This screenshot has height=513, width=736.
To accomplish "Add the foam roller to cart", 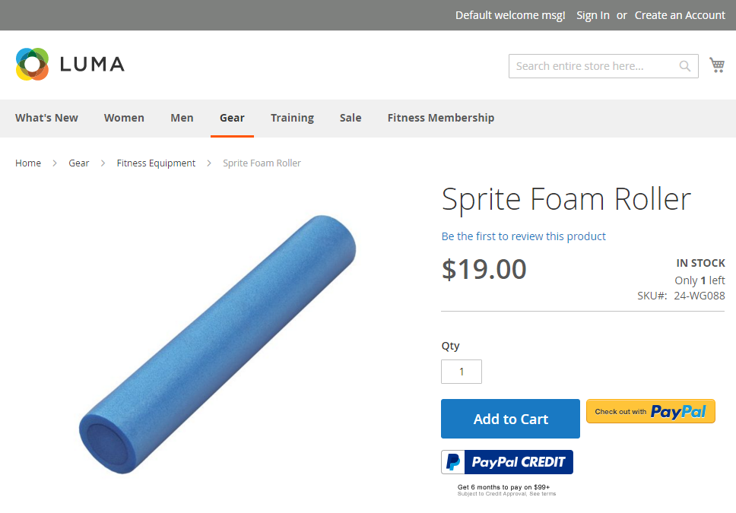I will (x=510, y=419).
